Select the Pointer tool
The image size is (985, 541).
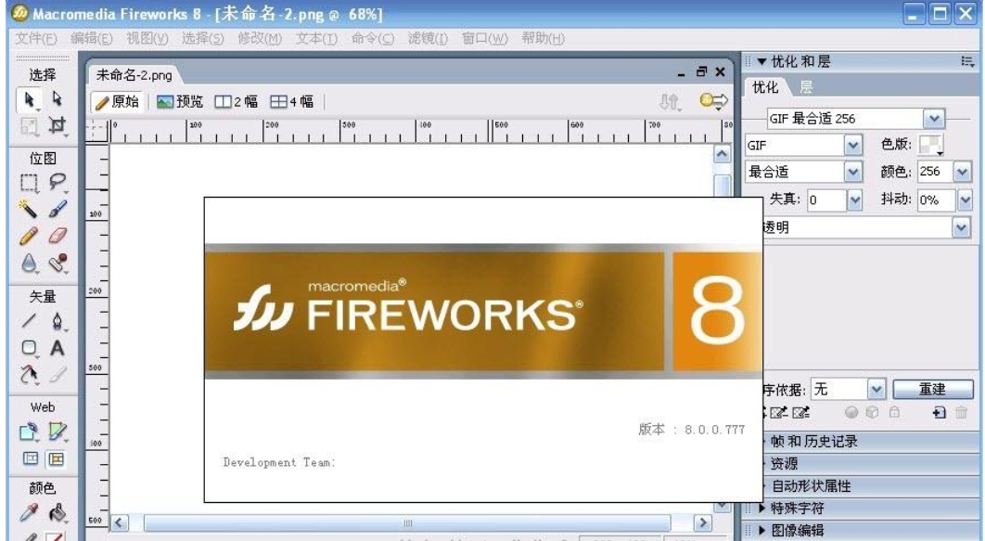[x=29, y=99]
